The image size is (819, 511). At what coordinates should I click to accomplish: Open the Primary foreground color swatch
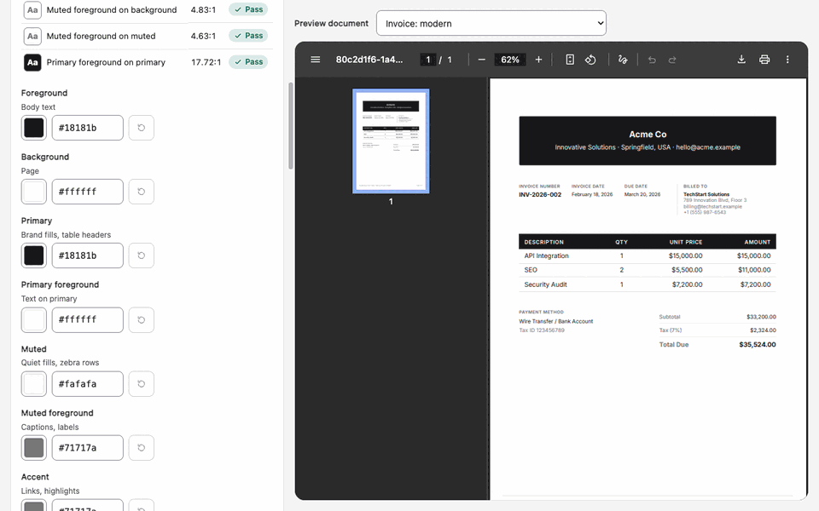[34, 319]
